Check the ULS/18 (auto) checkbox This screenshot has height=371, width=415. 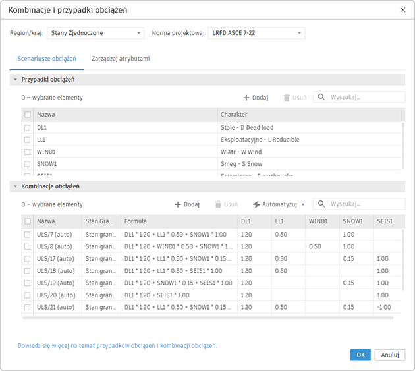coord(27,271)
